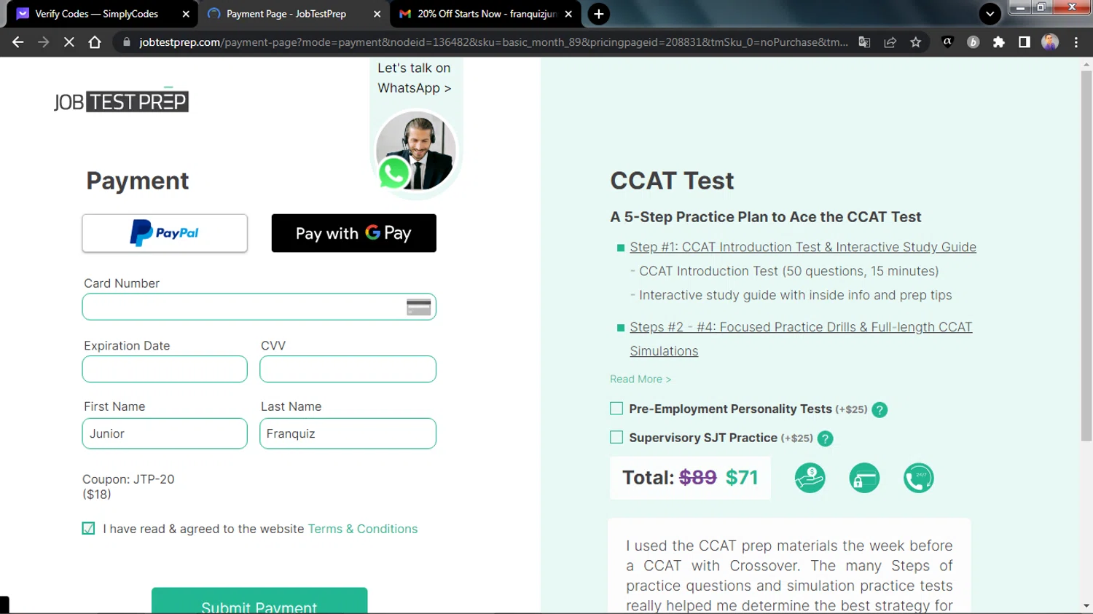The height and width of the screenshot is (614, 1093).
Task: Pay using the PayPal button
Action: click(x=165, y=233)
